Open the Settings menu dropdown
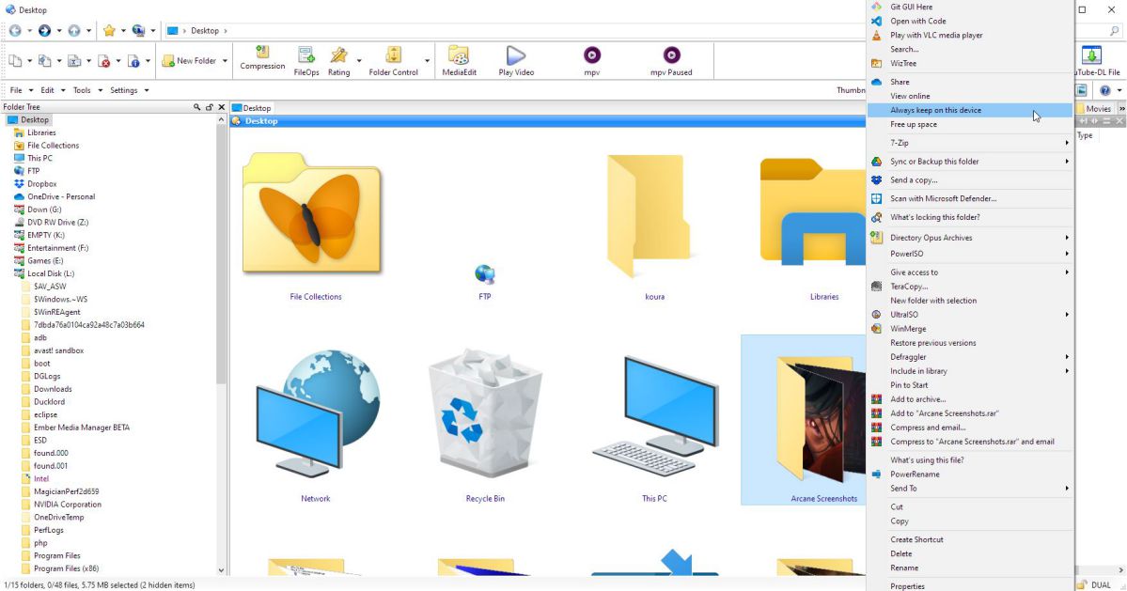Screen dimensions: 1127x591 pos(130,90)
